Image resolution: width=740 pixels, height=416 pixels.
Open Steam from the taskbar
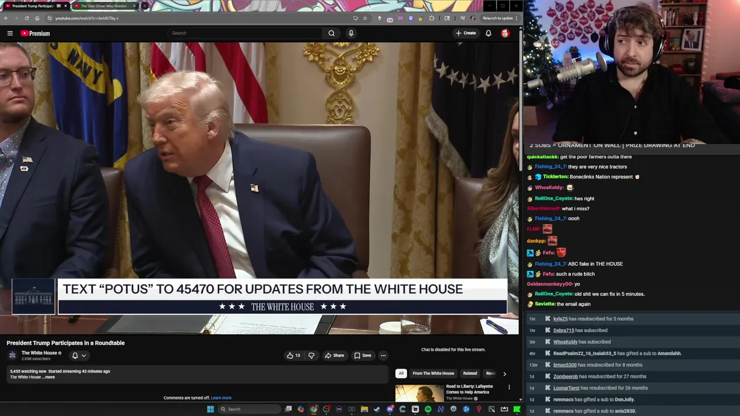click(x=377, y=409)
